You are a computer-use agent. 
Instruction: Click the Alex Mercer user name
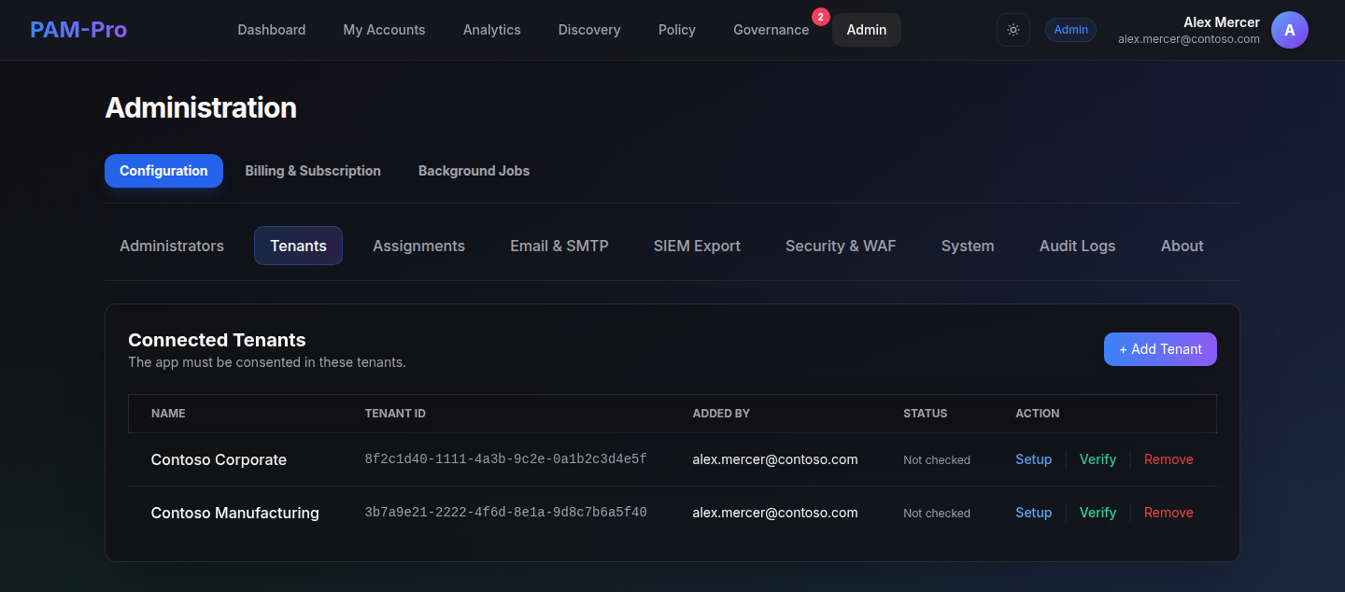click(x=1222, y=22)
